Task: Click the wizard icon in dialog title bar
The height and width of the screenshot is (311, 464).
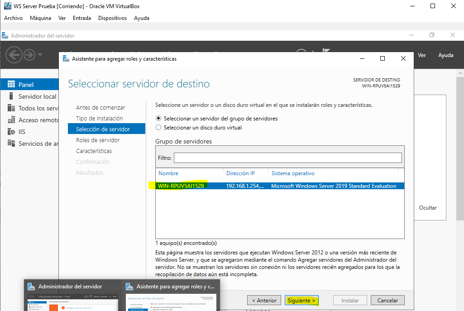Action: pos(66,58)
